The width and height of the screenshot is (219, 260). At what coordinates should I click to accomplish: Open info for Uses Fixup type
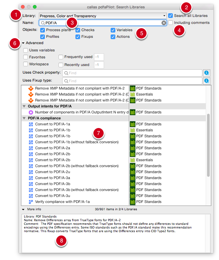point(206,81)
